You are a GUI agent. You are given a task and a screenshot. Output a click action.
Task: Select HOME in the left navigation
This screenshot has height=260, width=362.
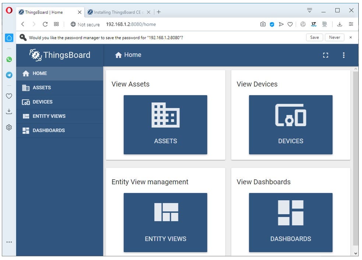pyautogui.click(x=60, y=73)
